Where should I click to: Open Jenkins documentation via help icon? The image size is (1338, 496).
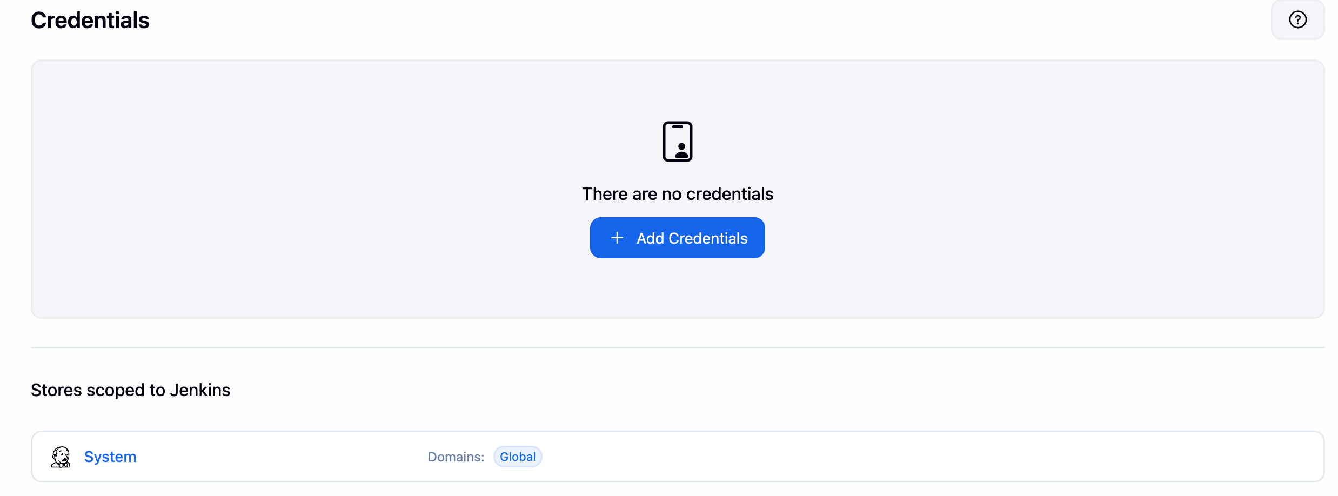click(x=1297, y=19)
